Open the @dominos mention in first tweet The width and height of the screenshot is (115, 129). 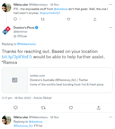point(61,9)
